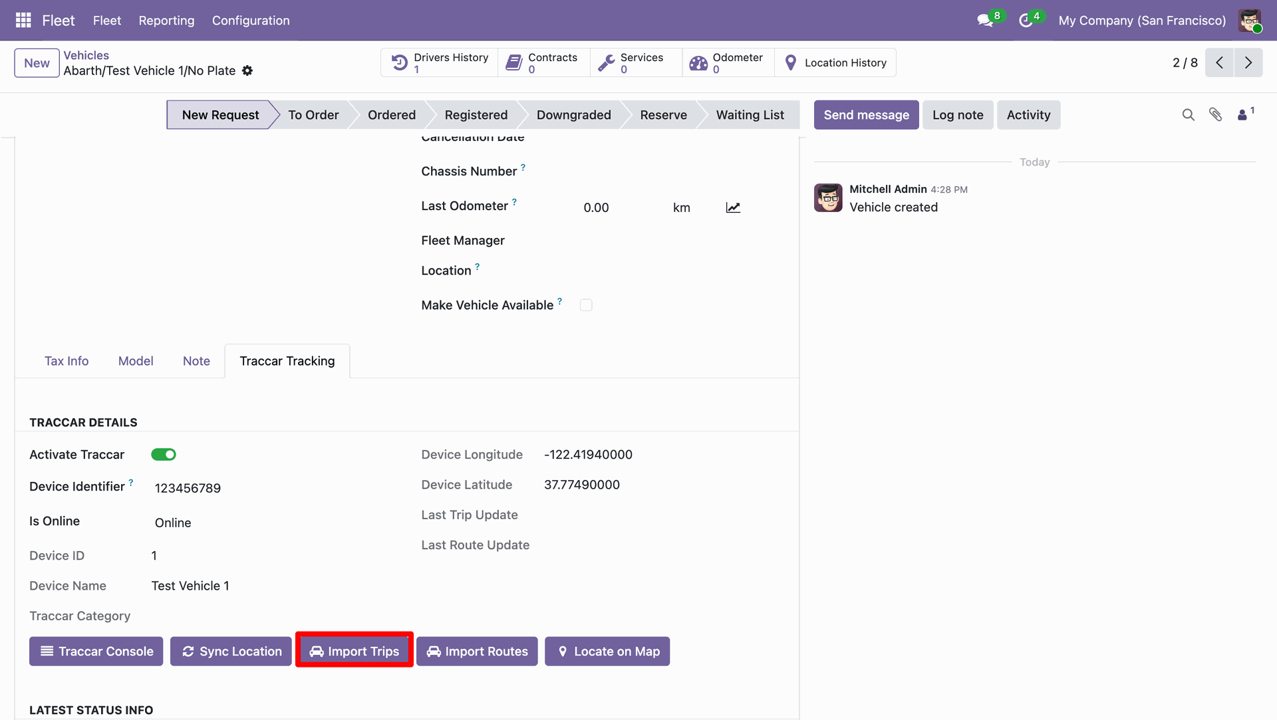Open the activities clock icon

(x=1026, y=21)
